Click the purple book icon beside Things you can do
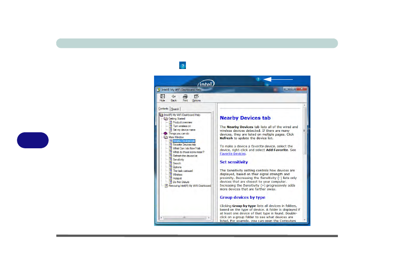 [166, 133]
